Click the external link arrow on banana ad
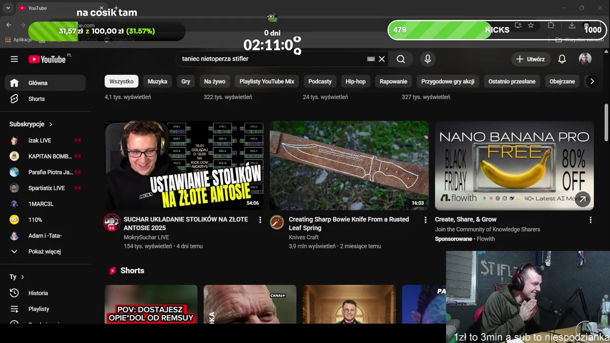The height and width of the screenshot is (343, 610). 582,200
